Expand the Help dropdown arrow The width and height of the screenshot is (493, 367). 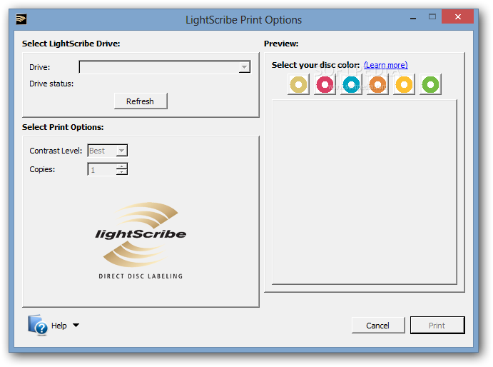click(76, 325)
